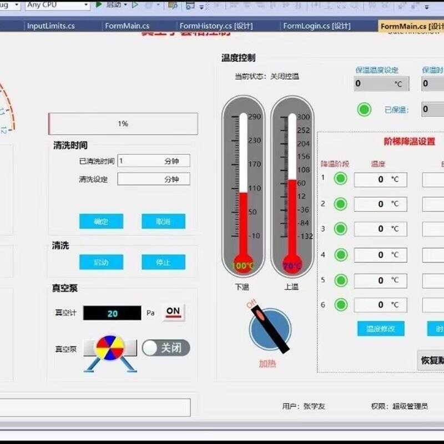The width and height of the screenshot is (444, 444).
Task: Click the 确定 confirm button under 清洗时间
Action: coord(101,221)
